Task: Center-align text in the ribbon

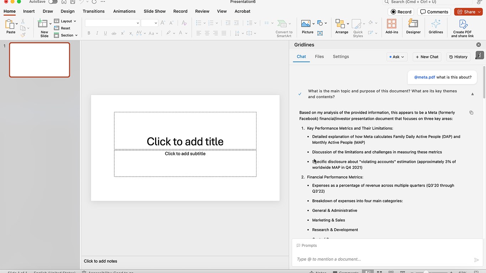Action: pyautogui.click(x=207, y=33)
